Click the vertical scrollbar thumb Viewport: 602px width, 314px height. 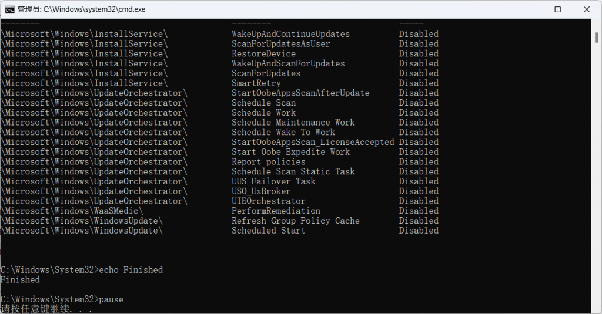596,38
